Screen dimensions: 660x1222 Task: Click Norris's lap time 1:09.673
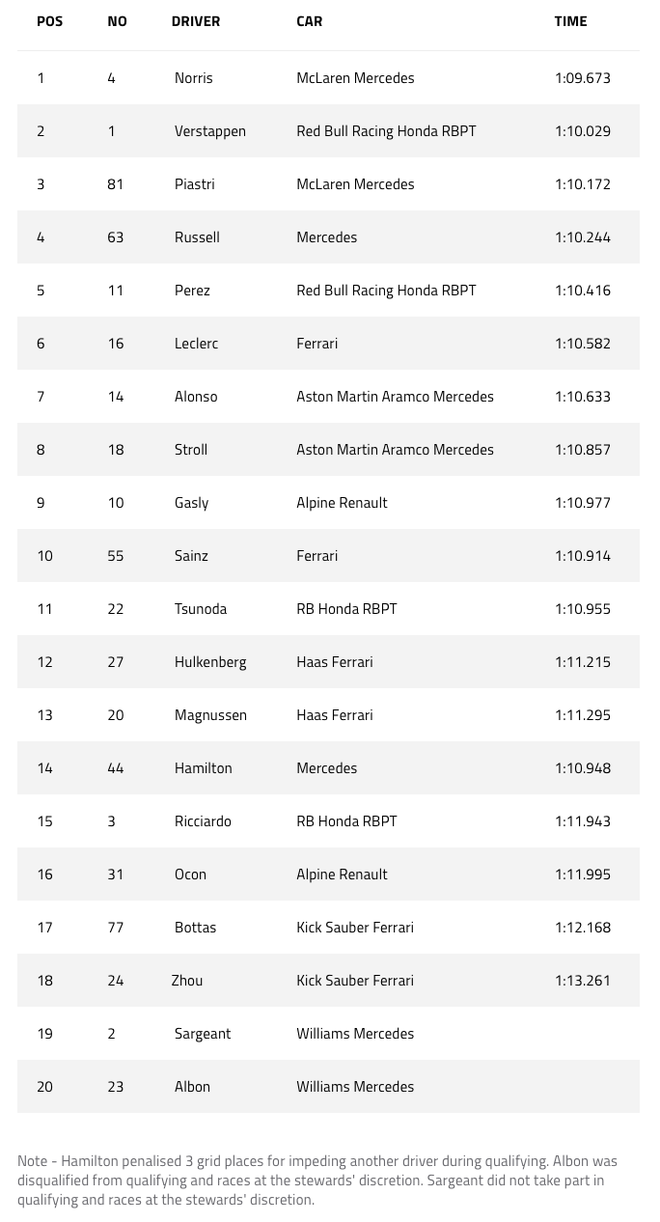pyautogui.click(x=582, y=78)
